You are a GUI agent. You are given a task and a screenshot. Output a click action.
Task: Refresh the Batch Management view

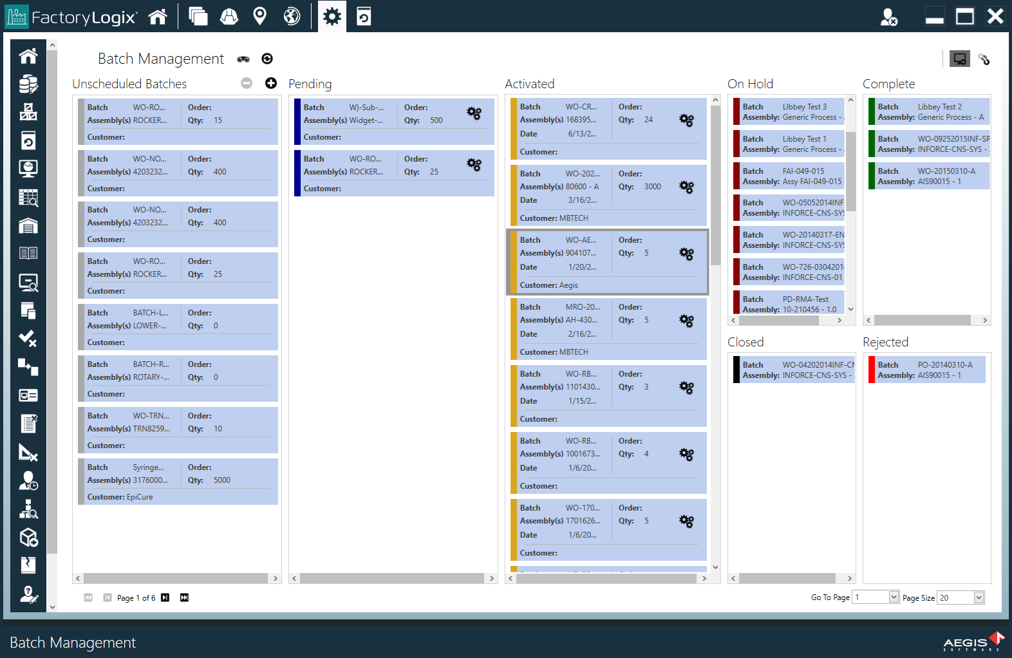coord(267,59)
